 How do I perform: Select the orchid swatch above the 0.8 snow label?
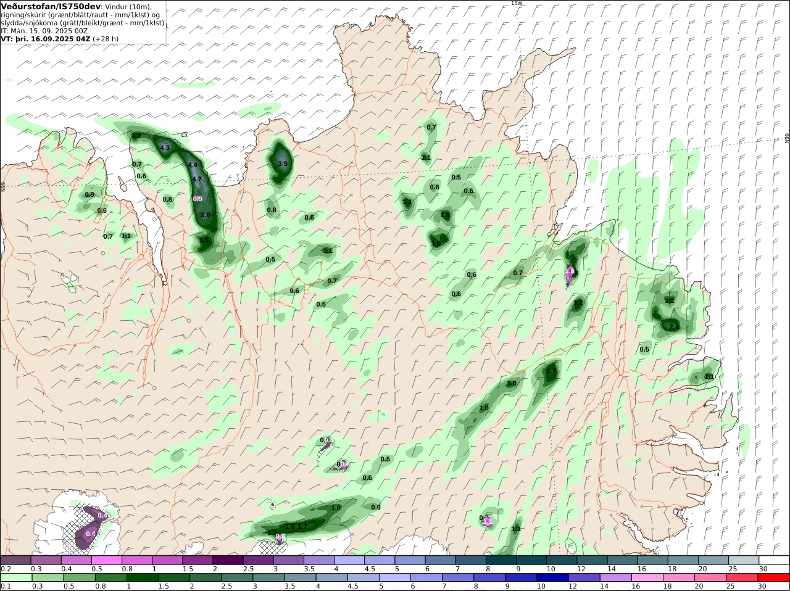137,560
